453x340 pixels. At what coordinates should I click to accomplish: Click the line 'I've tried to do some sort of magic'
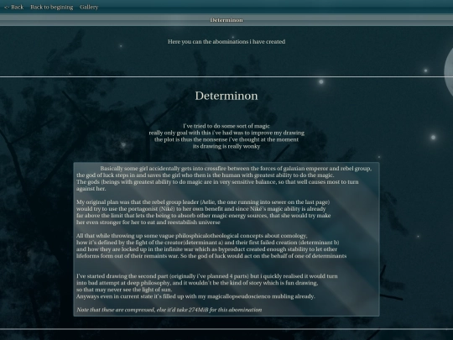[226, 126]
